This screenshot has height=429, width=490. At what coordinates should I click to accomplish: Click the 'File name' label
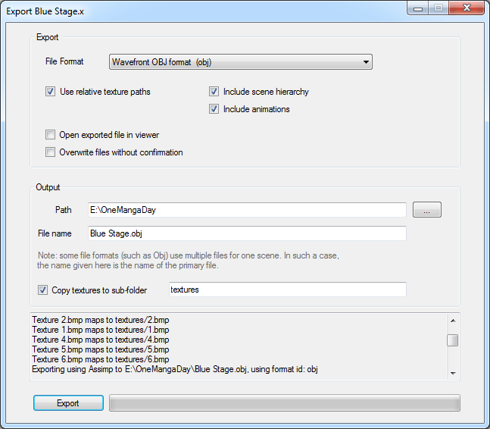point(55,233)
